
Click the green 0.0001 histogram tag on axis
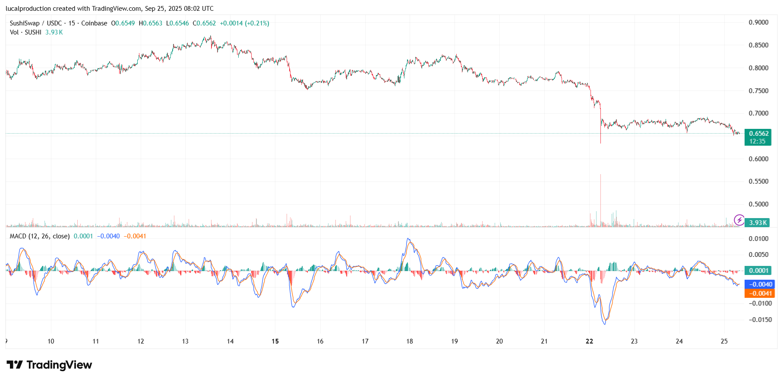coord(759,271)
